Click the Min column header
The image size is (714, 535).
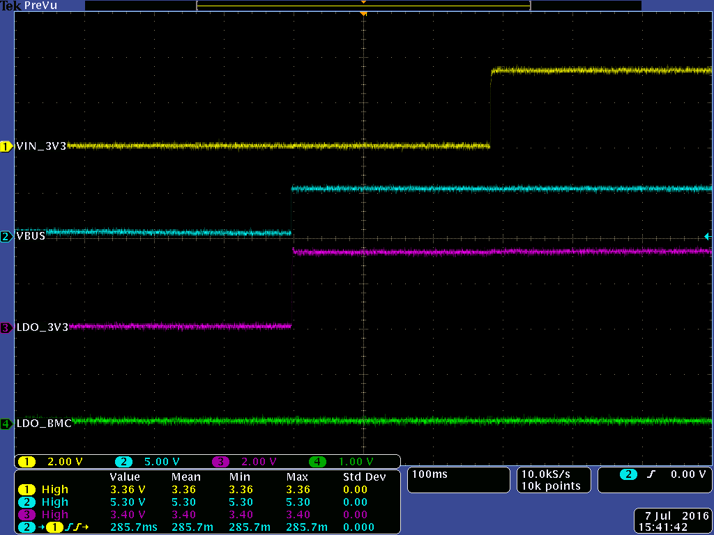(240, 477)
